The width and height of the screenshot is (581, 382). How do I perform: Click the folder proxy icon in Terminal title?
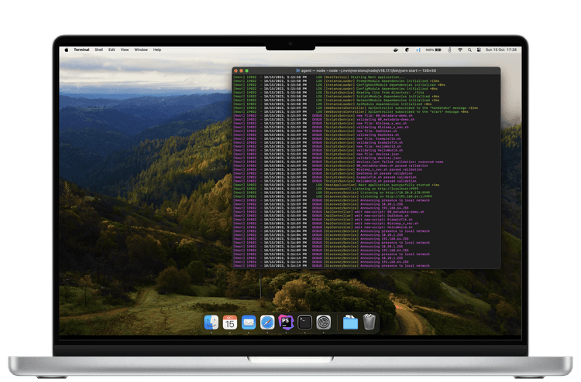coord(297,70)
